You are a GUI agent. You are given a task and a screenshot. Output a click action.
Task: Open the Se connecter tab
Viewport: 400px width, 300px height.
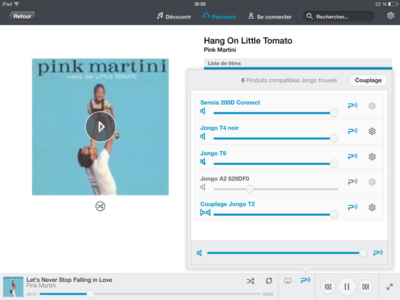coord(270,17)
